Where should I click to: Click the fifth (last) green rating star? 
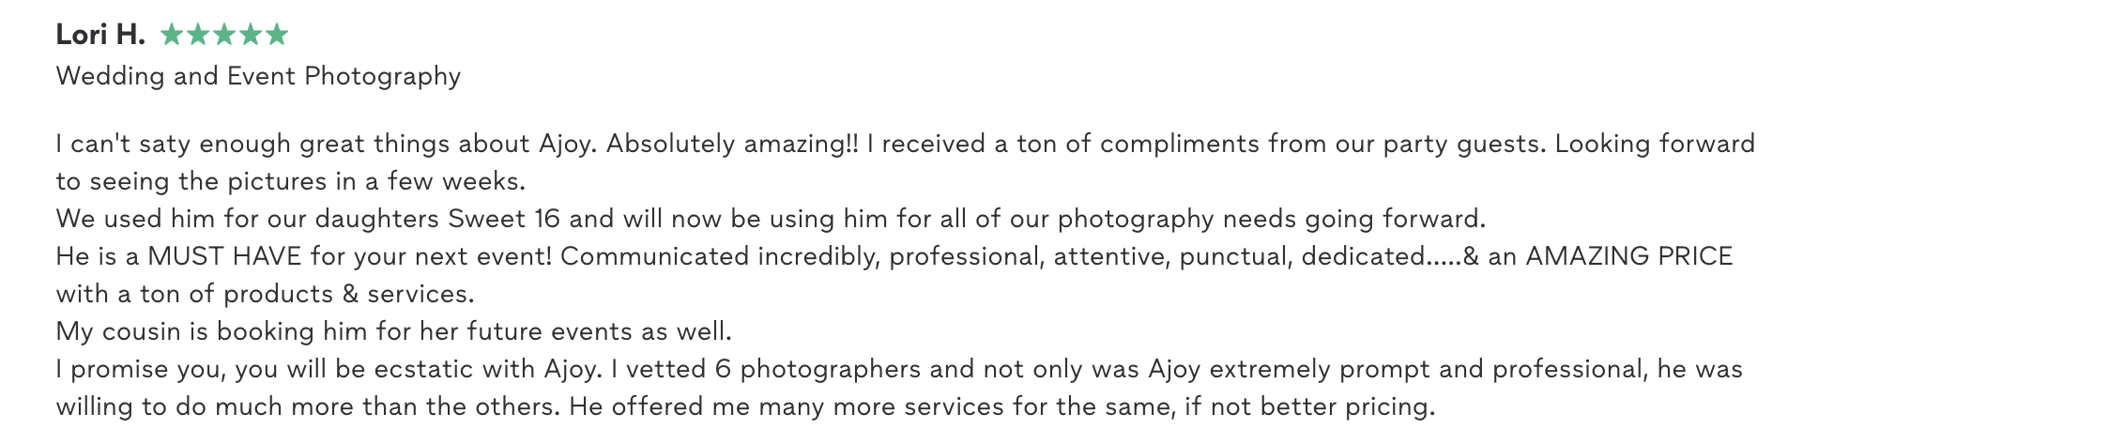(x=277, y=36)
